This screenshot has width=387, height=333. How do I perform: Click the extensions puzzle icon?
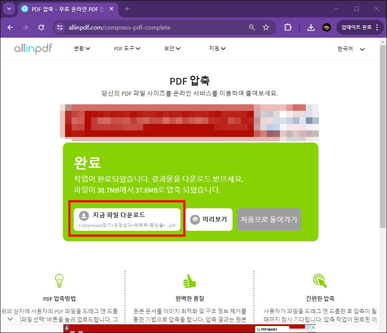287,27
